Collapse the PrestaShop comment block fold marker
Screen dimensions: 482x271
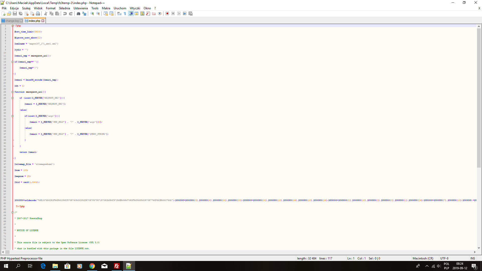13,212
